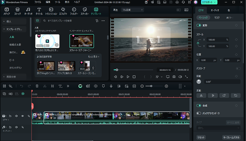
Task: Click the flip vertical button under 反転
Action: tap(213, 95)
